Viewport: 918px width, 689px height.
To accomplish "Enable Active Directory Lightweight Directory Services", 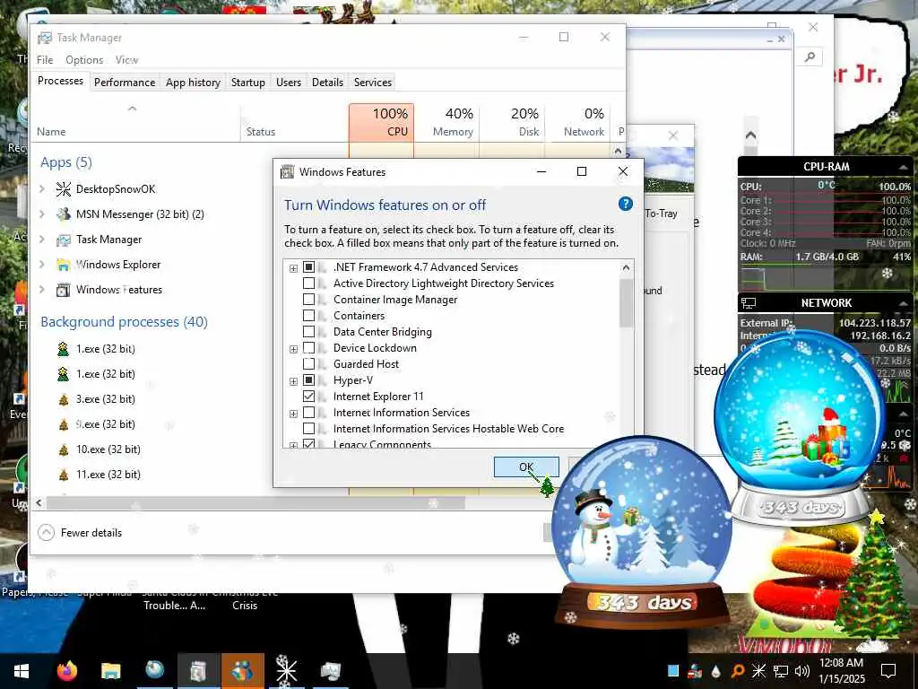I will pos(308,283).
